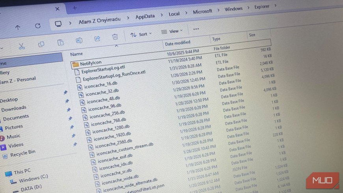The width and height of the screenshot is (343, 193).
Task: Open Recycle Bin in the sidebar
Action: 22,153
